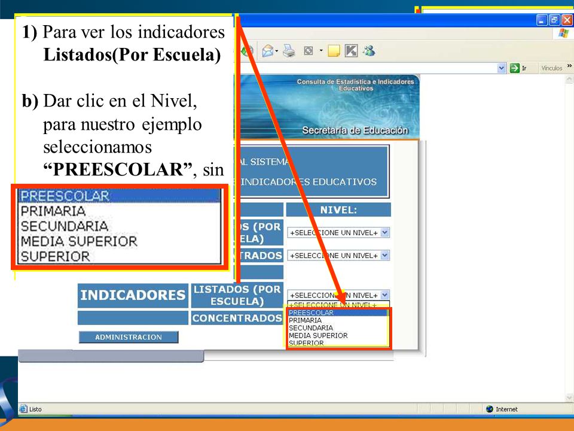Open the Edit icon's dropdown arrow
Image resolution: width=574 pixels, height=431 pixels.
321,50
